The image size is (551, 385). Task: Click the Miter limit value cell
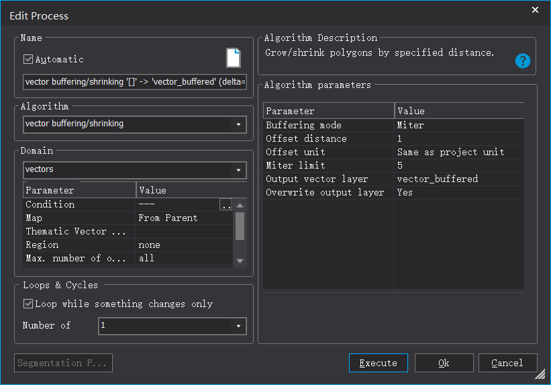[459, 165]
